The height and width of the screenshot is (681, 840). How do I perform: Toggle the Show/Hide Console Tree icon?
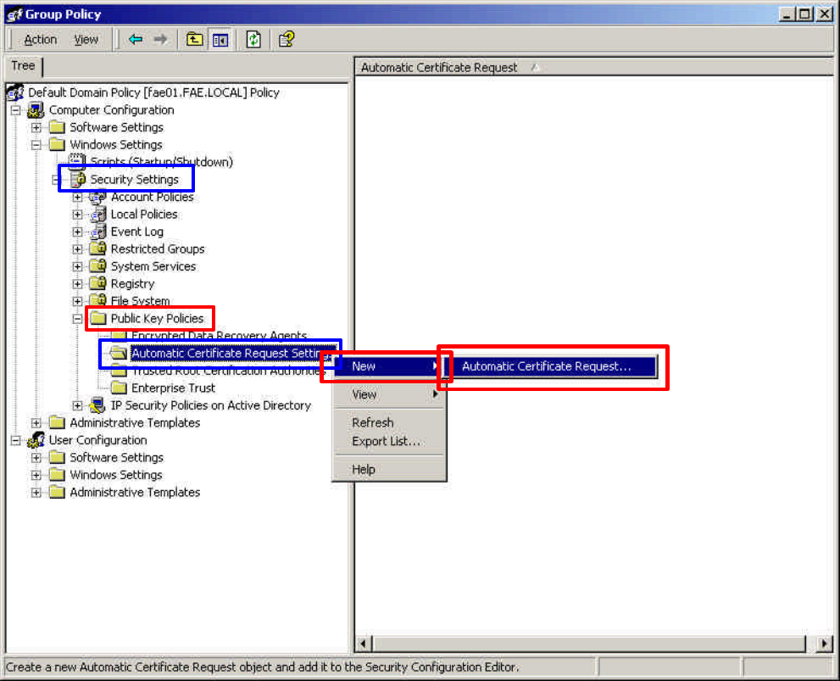click(x=220, y=40)
